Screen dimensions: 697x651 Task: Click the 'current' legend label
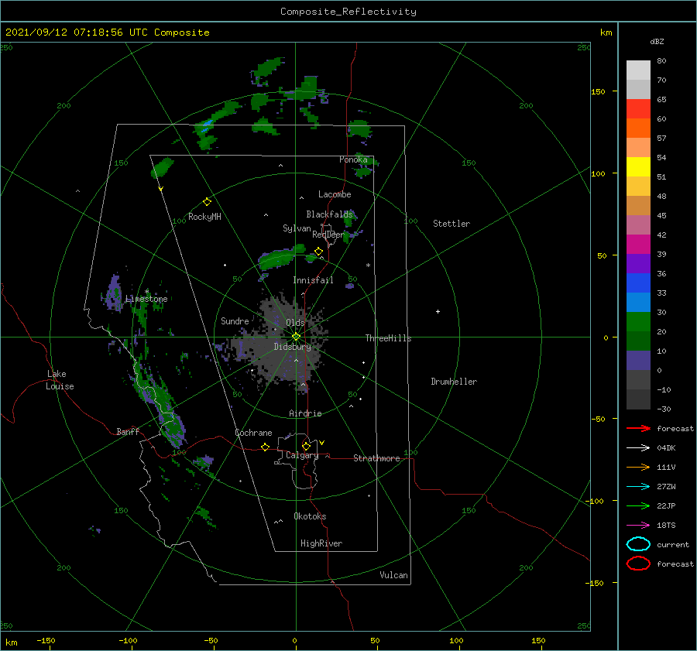(x=673, y=545)
